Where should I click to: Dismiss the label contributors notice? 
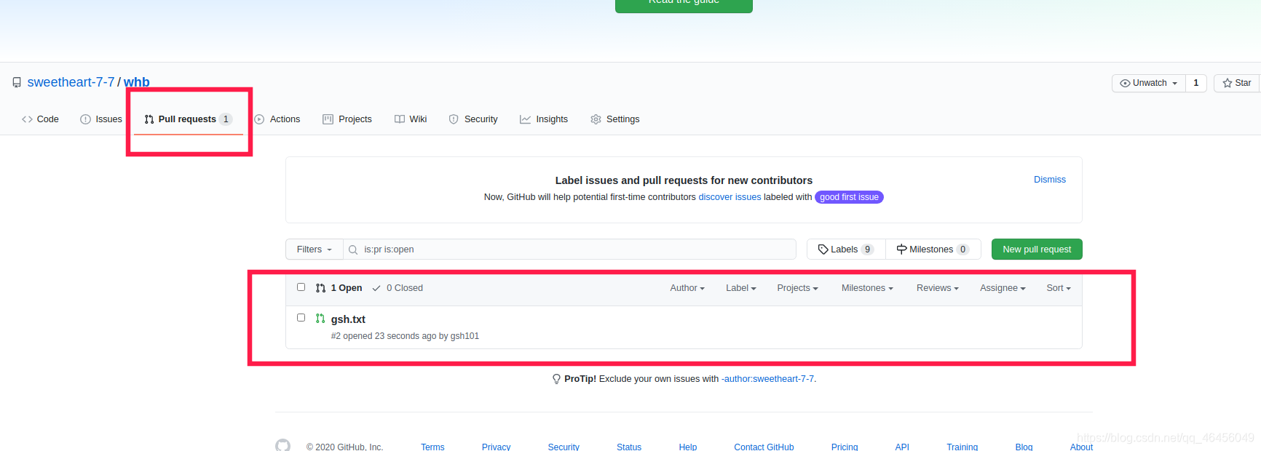tap(1050, 180)
